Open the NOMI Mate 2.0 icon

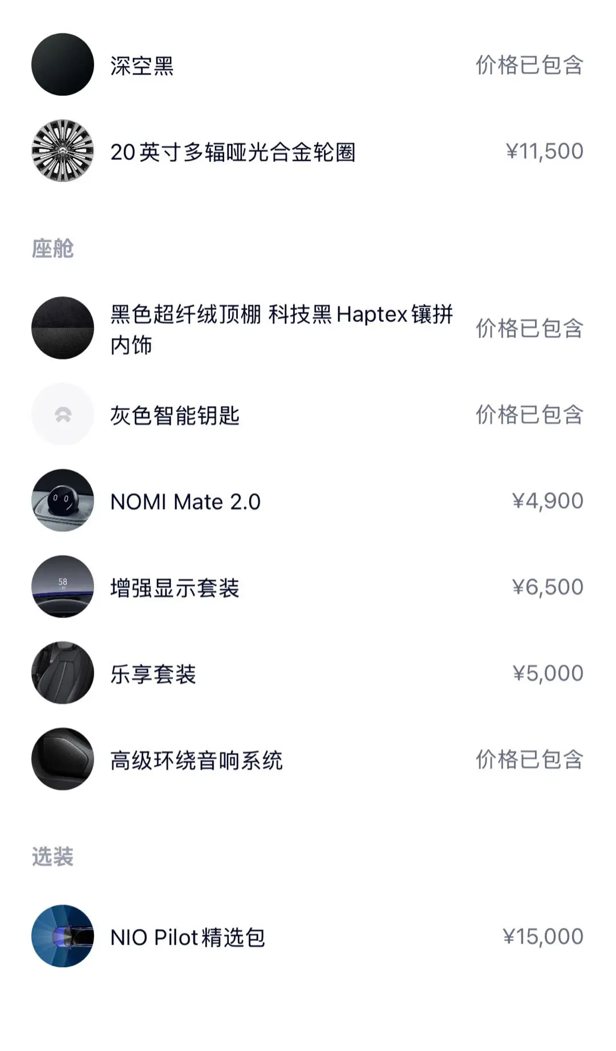click(x=63, y=500)
